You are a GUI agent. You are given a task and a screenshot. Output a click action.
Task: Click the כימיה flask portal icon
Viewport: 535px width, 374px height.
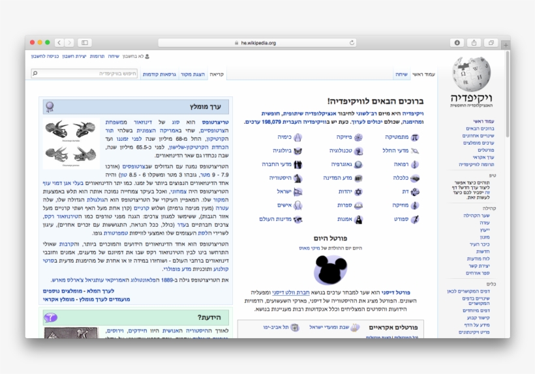[x=298, y=137]
